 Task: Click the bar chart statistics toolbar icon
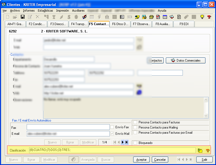(x=107, y=17)
